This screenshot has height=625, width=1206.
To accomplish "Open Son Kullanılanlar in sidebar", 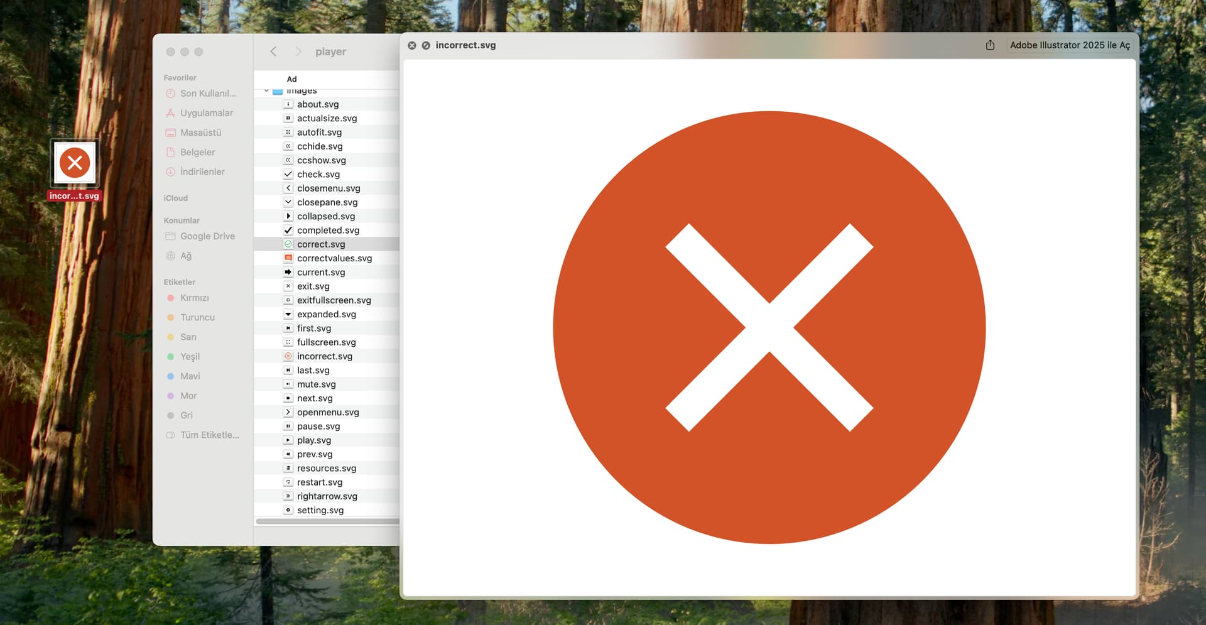I will pyautogui.click(x=207, y=94).
